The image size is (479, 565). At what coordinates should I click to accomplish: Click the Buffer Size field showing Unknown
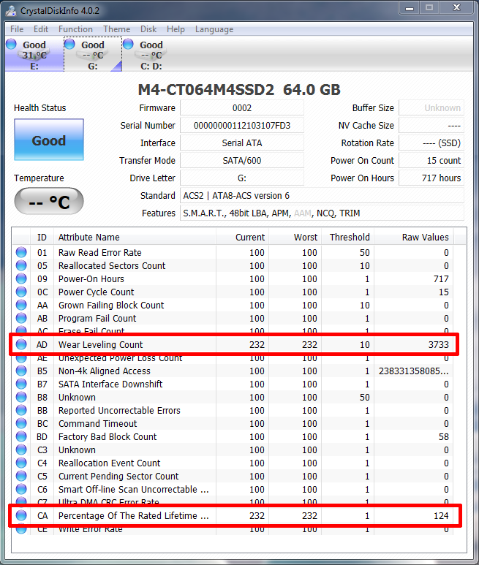431,107
